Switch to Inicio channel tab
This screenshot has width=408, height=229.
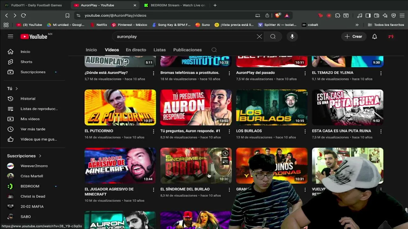[x=91, y=50]
